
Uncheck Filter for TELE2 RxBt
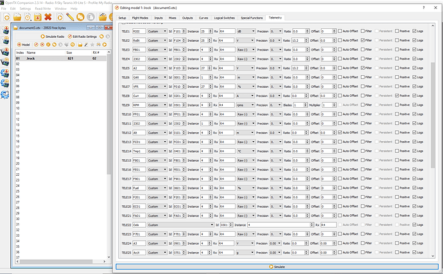click(363, 40)
